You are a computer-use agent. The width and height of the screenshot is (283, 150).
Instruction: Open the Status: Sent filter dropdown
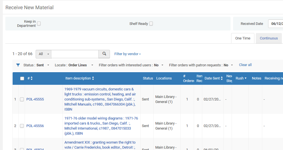(x=36, y=65)
